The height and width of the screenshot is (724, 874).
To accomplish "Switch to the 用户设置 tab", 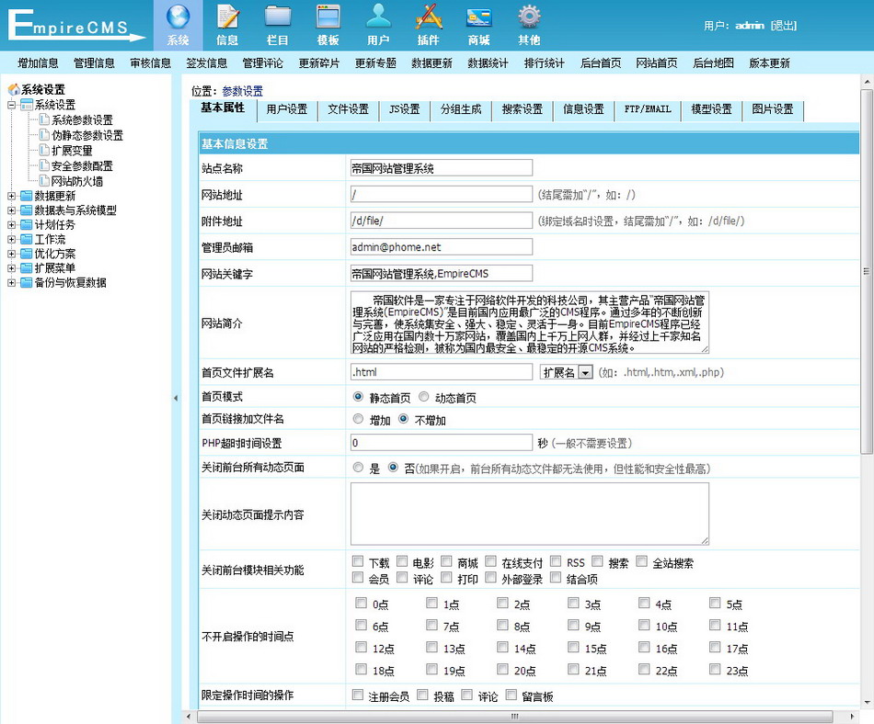I will coord(287,109).
